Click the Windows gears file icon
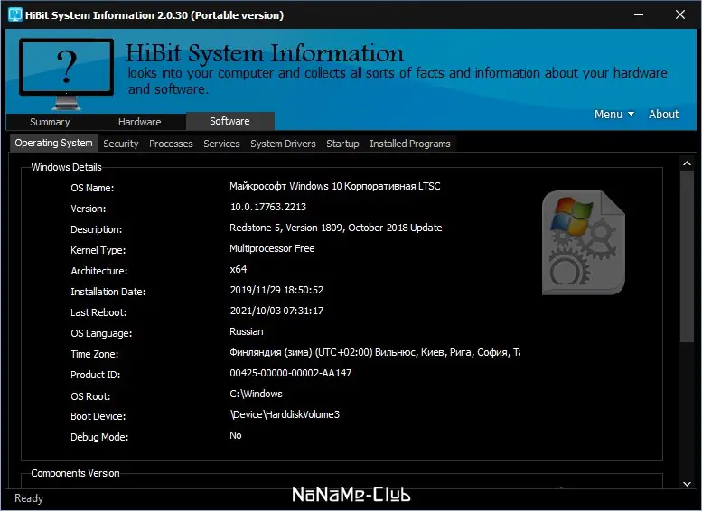Screen dimensions: 702x511 [x=584, y=243]
